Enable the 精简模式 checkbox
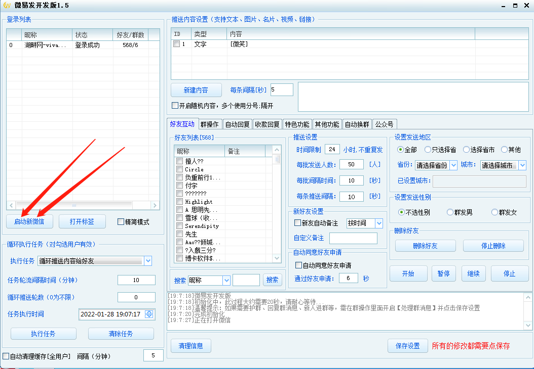Screen dimensions: 534x369 click(x=121, y=222)
